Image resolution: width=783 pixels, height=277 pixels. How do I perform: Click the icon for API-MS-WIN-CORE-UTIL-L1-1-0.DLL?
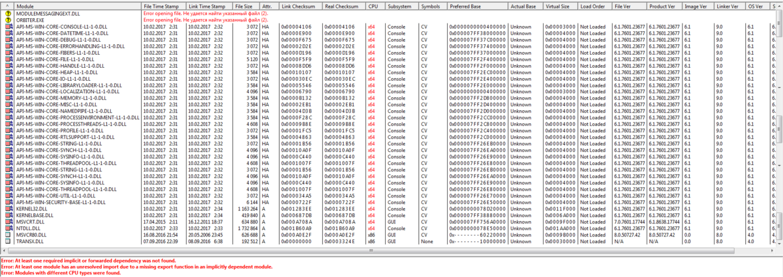(8, 196)
